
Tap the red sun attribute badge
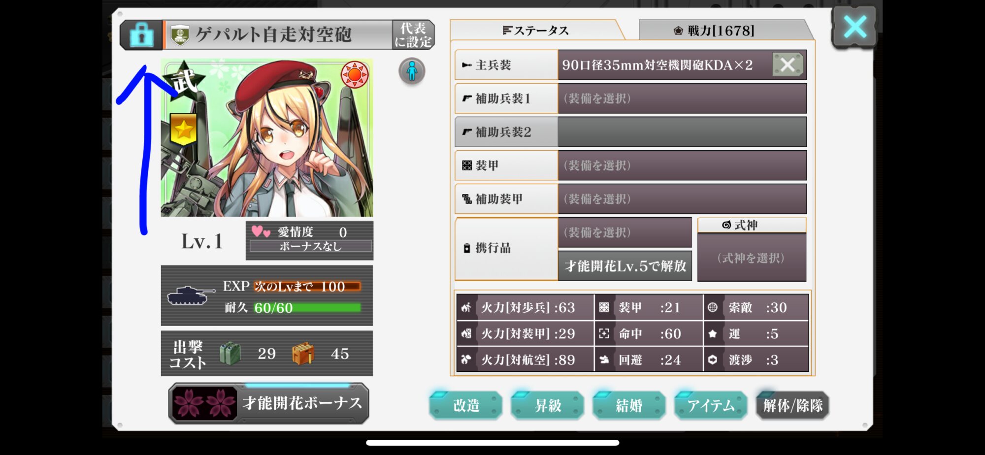coord(355,75)
